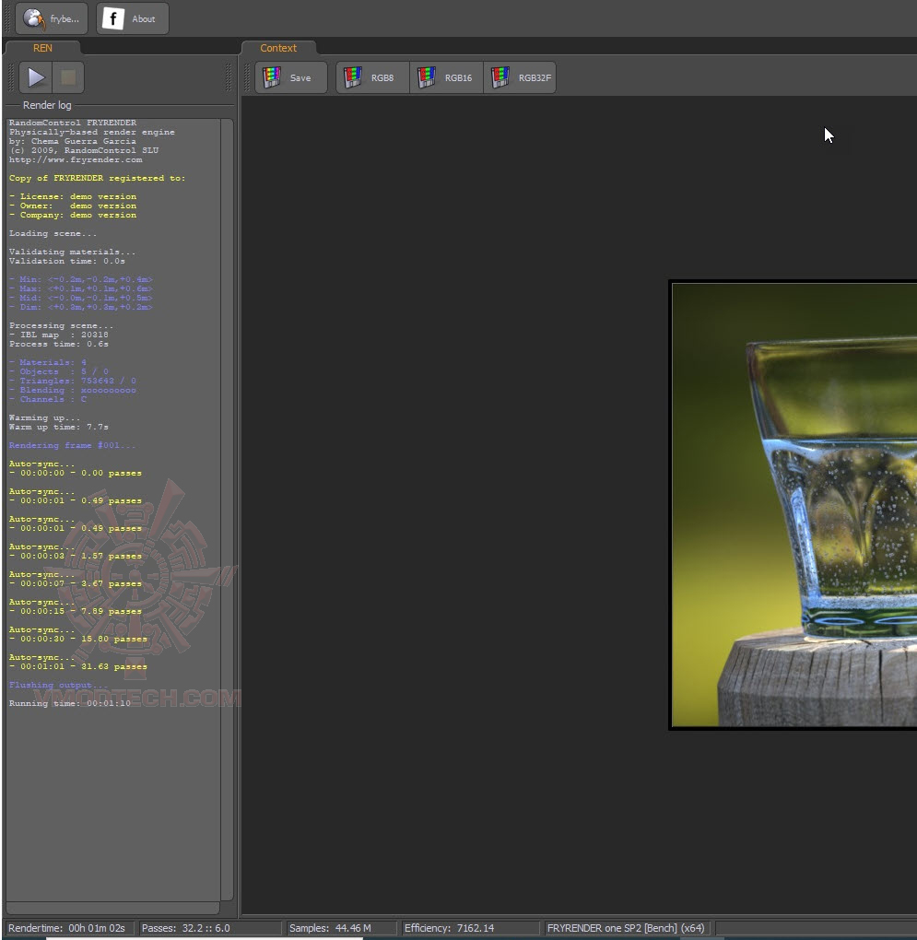Click the 'Process time: 0.6s' log line
Screen dimensions: 917x940
pos(59,344)
